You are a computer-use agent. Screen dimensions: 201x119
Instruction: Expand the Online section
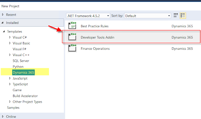click(x=3, y=116)
